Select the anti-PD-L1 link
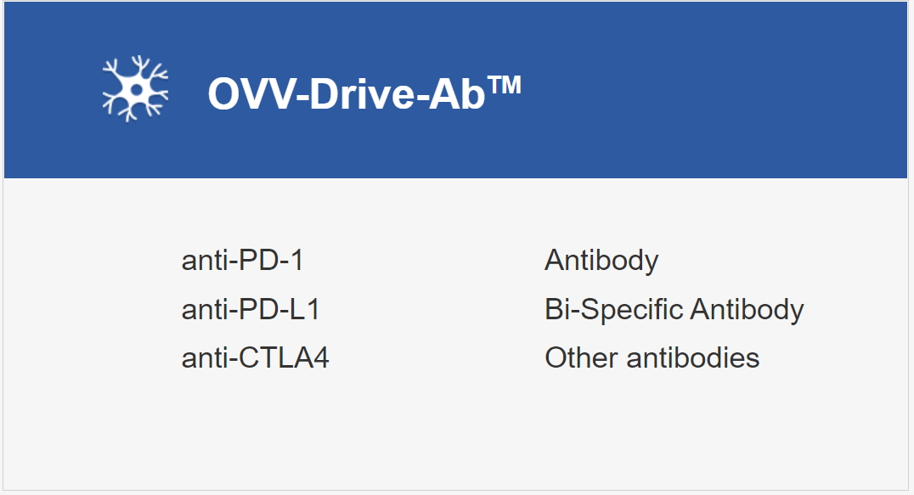Image resolution: width=914 pixels, height=495 pixels. [x=251, y=309]
